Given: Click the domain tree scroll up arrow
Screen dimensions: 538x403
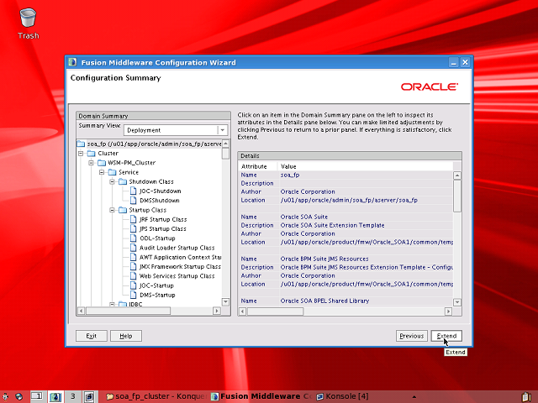Looking at the screenshot, I should coord(225,144).
